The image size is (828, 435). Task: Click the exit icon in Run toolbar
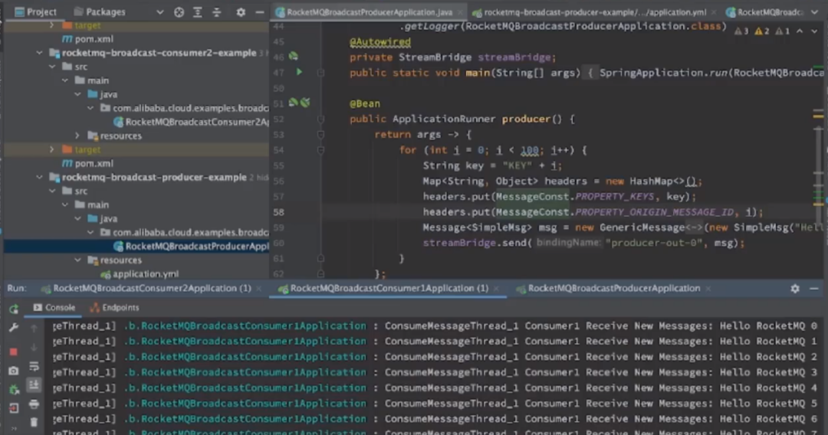(14, 408)
